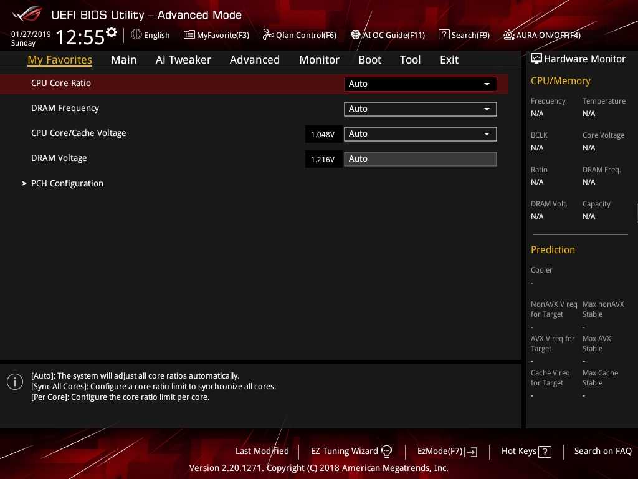
Task: Open MyFavorite(F3) folder icon
Action: [189, 35]
